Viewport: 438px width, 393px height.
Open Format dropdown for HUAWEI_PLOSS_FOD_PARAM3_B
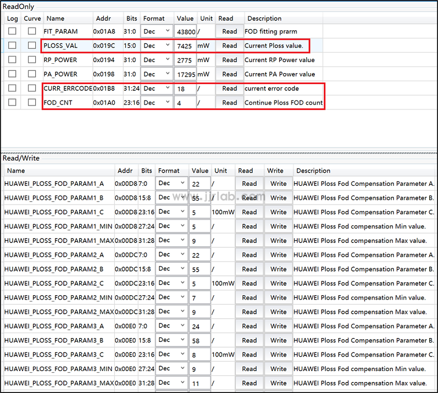point(171,340)
